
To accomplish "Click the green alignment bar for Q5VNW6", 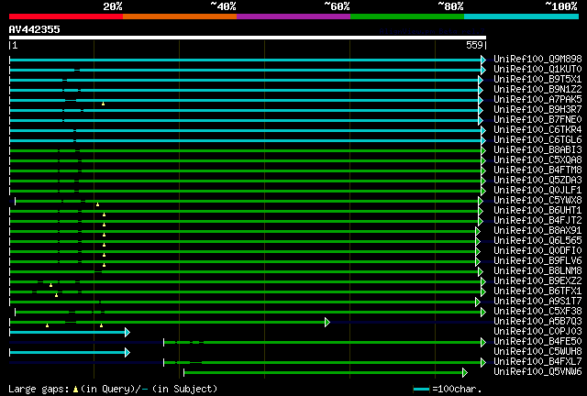I will click(324, 372).
